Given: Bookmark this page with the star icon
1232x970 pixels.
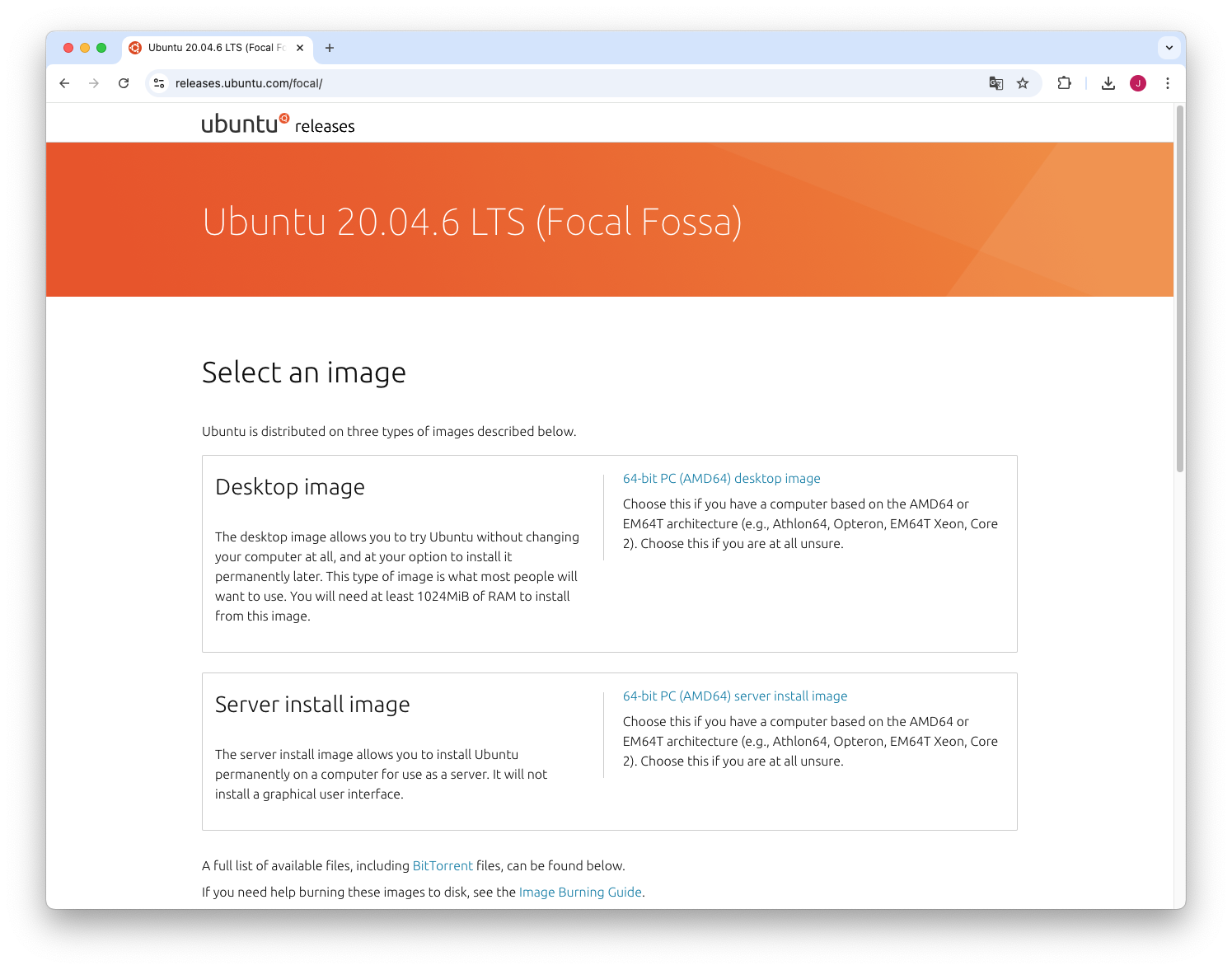Looking at the screenshot, I should pos(1023,83).
